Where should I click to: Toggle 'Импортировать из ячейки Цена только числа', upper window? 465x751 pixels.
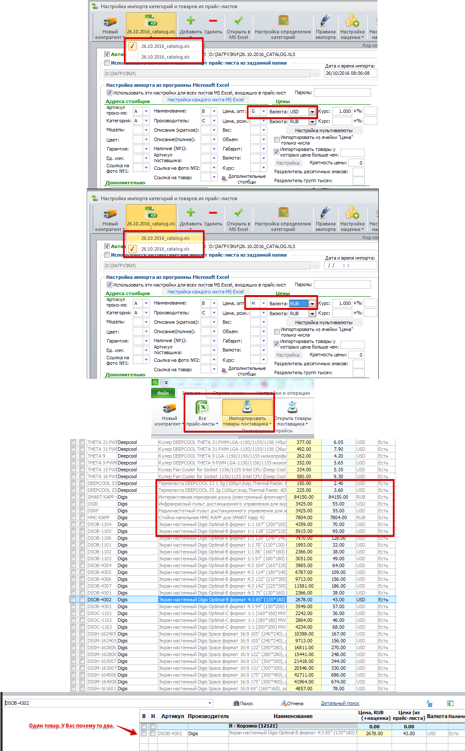[277, 139]
